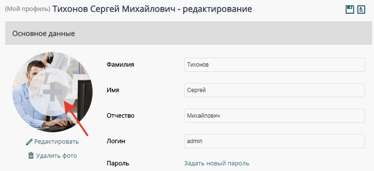Focus the Фамилия field containing Тихонов
This screenshot has width=374, height=171.
tap(274, 65)
